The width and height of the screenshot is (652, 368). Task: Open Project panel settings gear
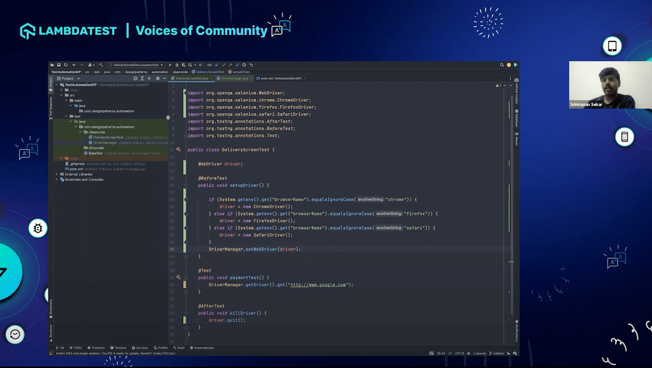coord(157,78)
